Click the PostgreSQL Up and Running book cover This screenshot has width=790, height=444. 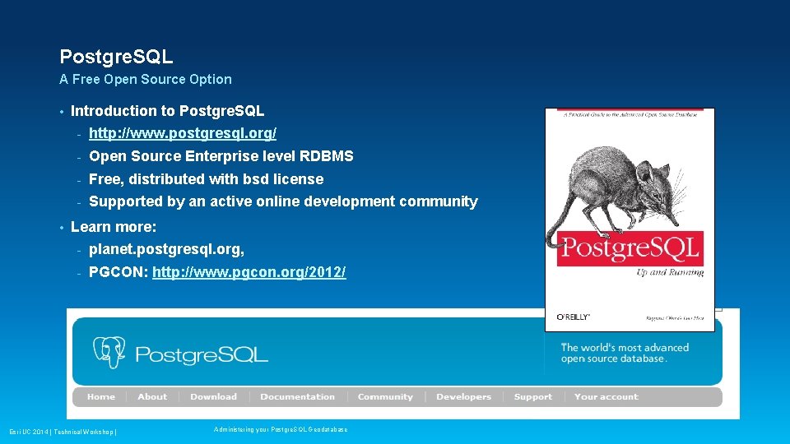(x=630, y=220)
